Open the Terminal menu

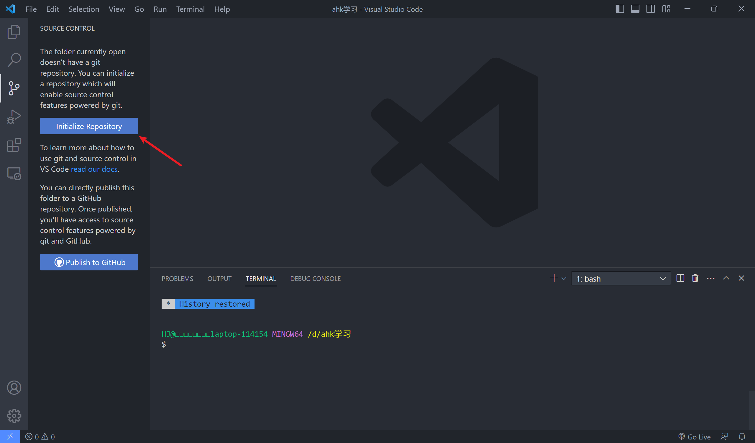click(x=190, y=9)
